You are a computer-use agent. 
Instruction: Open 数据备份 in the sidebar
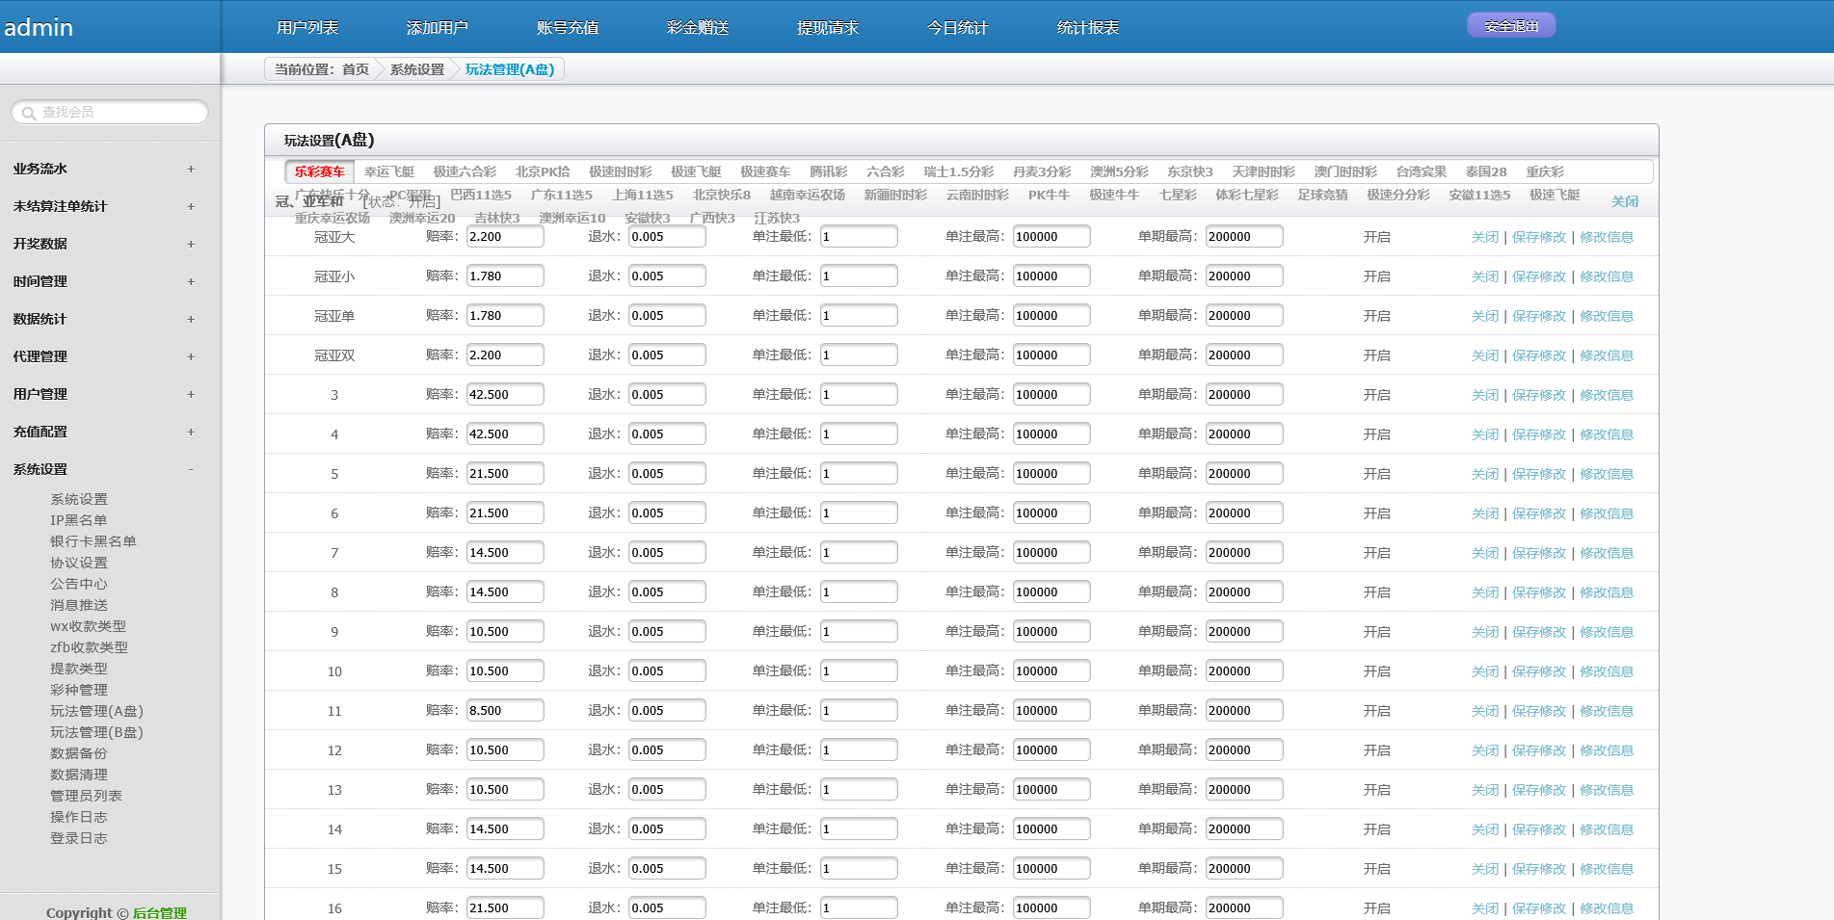point(79,753)
